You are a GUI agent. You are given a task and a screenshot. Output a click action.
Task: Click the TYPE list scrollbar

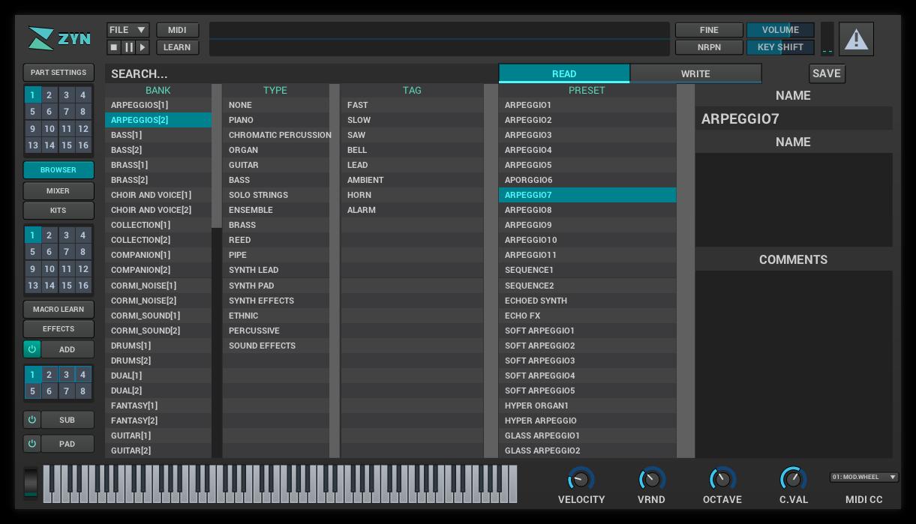pyautogui.click(x=335, y=271)
